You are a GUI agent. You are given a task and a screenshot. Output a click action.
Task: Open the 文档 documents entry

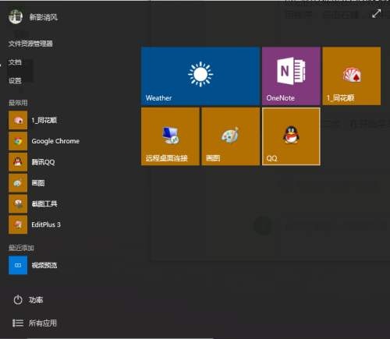(15, 62)
